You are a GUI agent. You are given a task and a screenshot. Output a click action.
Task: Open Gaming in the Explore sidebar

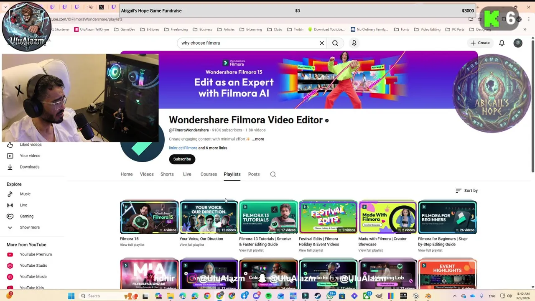(26, 216)
